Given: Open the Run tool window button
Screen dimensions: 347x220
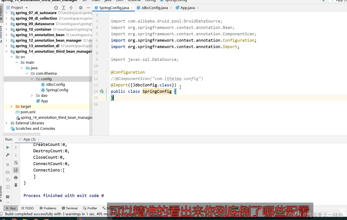Looking at the screenshot, I should coord(11,208).
